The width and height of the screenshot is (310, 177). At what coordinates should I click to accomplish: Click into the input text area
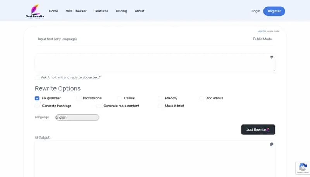[x=155, y=63]
